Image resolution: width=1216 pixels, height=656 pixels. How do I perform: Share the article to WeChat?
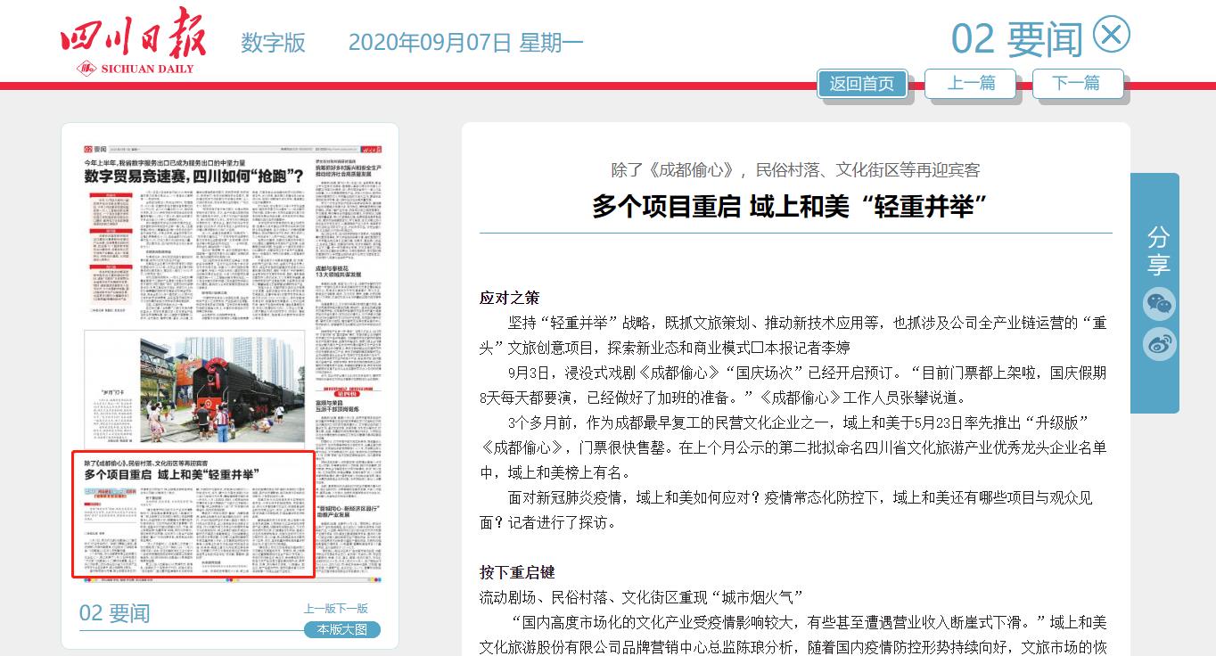(x=1158, y=304)
